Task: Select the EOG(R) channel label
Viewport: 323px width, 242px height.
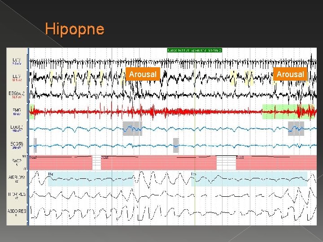Action: 17,145
